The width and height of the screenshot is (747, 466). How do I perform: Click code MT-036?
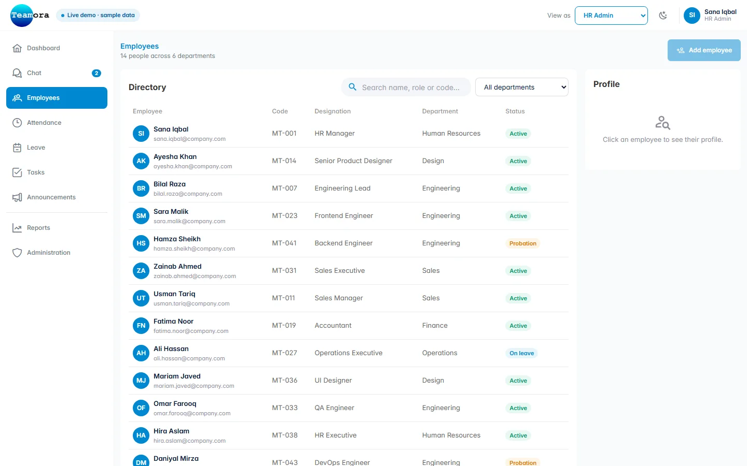tap(285, 381)
